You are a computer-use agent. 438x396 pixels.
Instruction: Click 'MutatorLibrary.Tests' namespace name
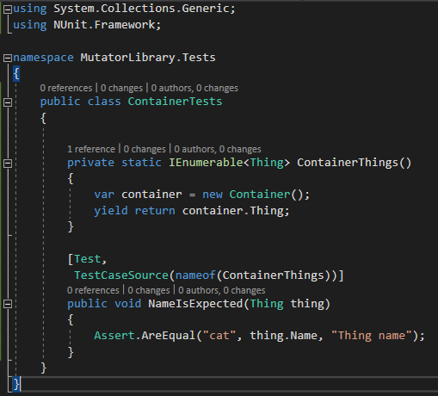point(148,58)
